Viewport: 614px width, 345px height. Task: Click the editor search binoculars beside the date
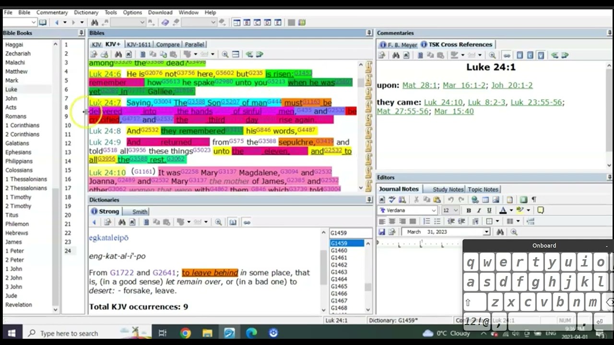[500, 232]
